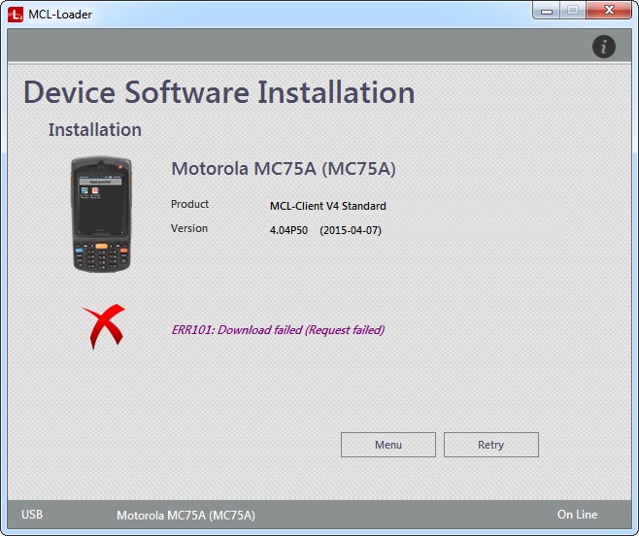Click the Version field label
This screenshot has width=639, height=536.
[189, 229]
